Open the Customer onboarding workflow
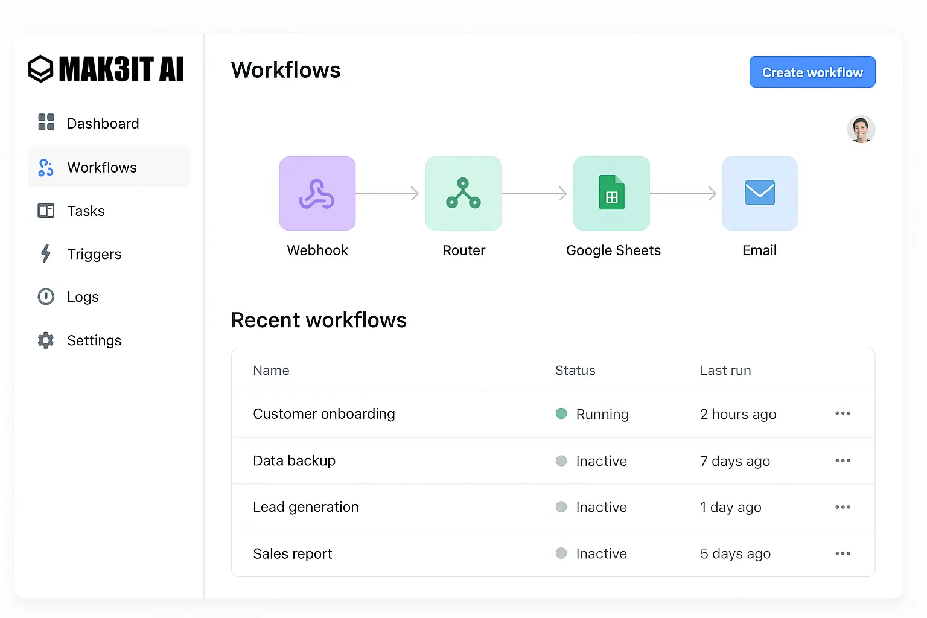Image resolution: width=927 pixels, height=618 pixels. (323, 414)
